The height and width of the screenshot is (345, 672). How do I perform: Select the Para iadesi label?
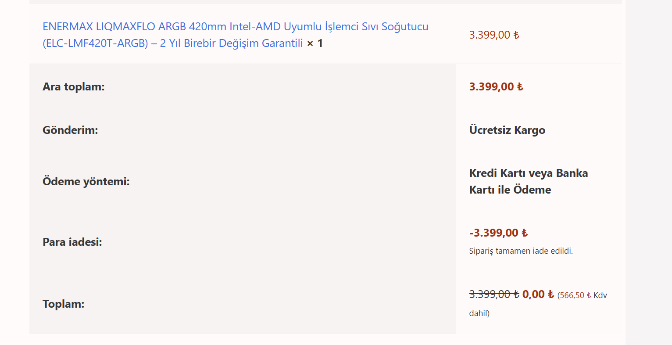pos(72,242)
